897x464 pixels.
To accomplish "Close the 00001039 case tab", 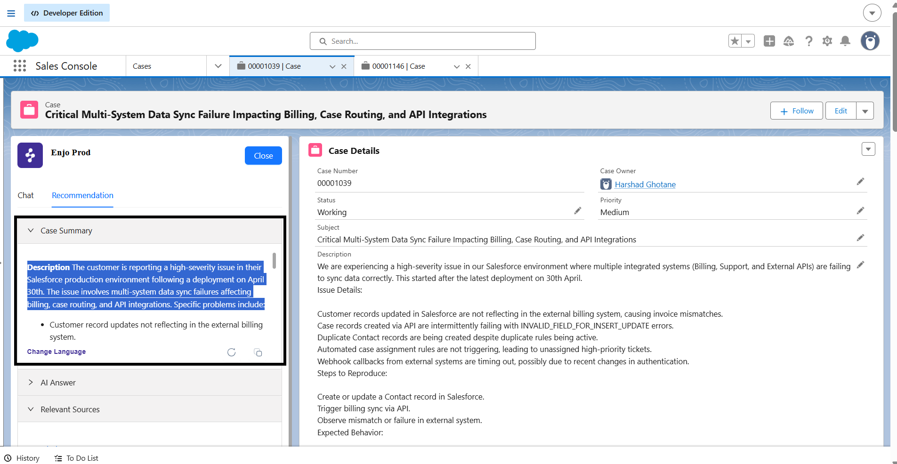I will pos(344,66).
